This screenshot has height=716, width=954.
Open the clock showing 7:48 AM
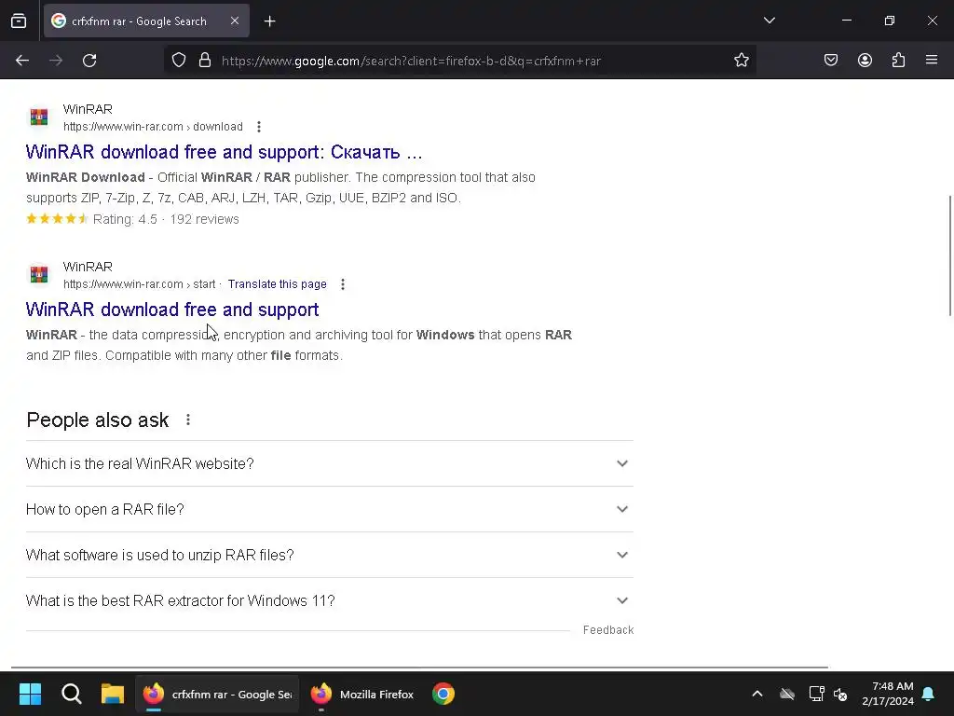click(x=888, y=694)
